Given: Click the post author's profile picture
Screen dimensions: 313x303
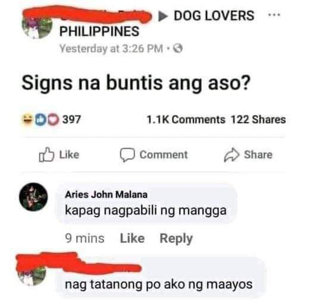Looking at the screenshot, I should click(37, 27).
